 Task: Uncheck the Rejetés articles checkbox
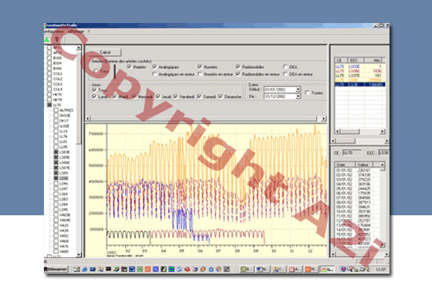(x=129, y=66)
